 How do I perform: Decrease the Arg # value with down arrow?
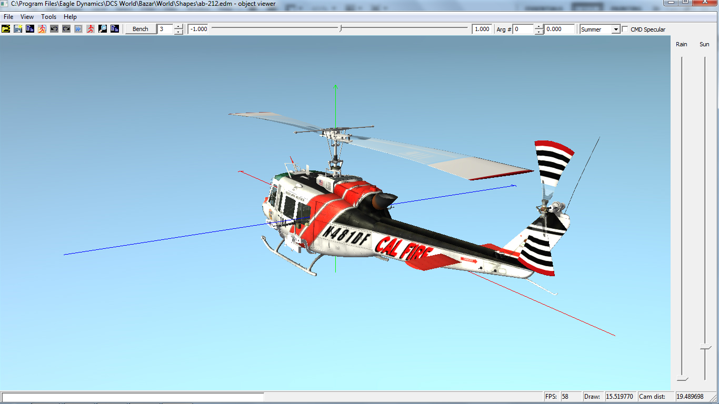538,32
